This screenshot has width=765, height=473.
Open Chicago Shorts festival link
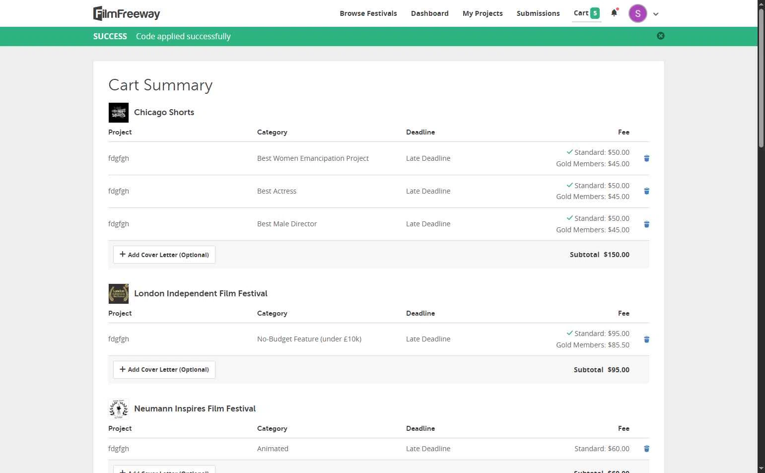[x=164, y=112]
